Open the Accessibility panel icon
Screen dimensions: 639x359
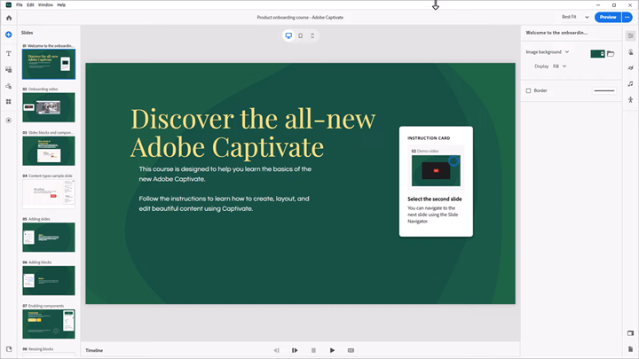(x=630, y=100)
